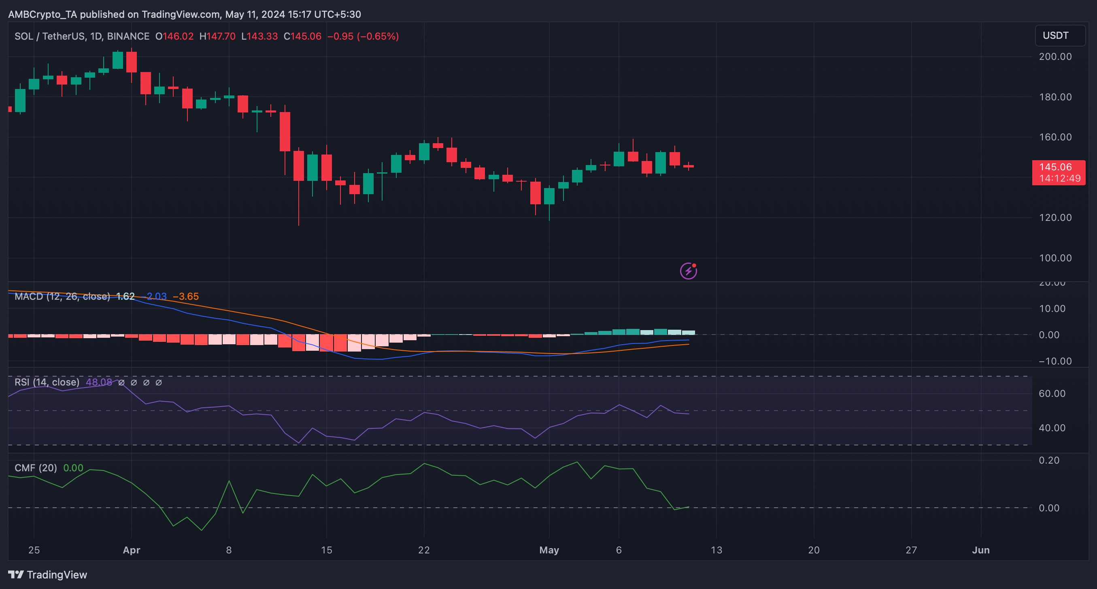Image resolution: width=1097 pixels, height=589 pixels.
Task: Click the 200.00 level on the price axis
Action: click(x=1055, y=57)
